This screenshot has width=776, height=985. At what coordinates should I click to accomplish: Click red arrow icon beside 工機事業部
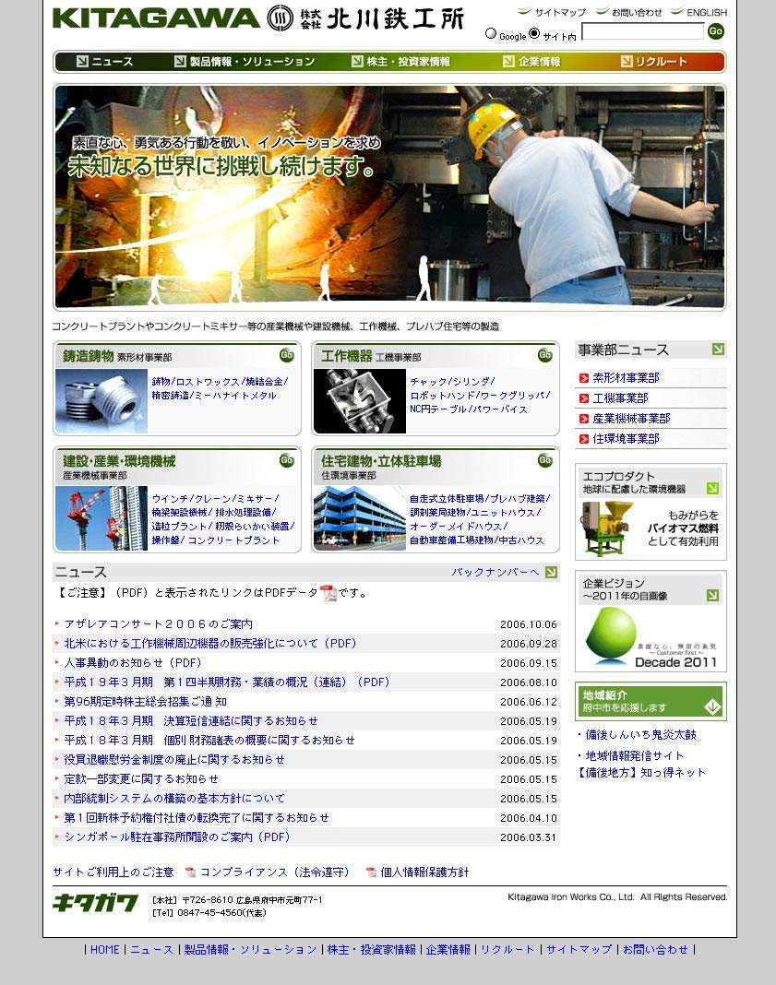click(x=584, y=398)
